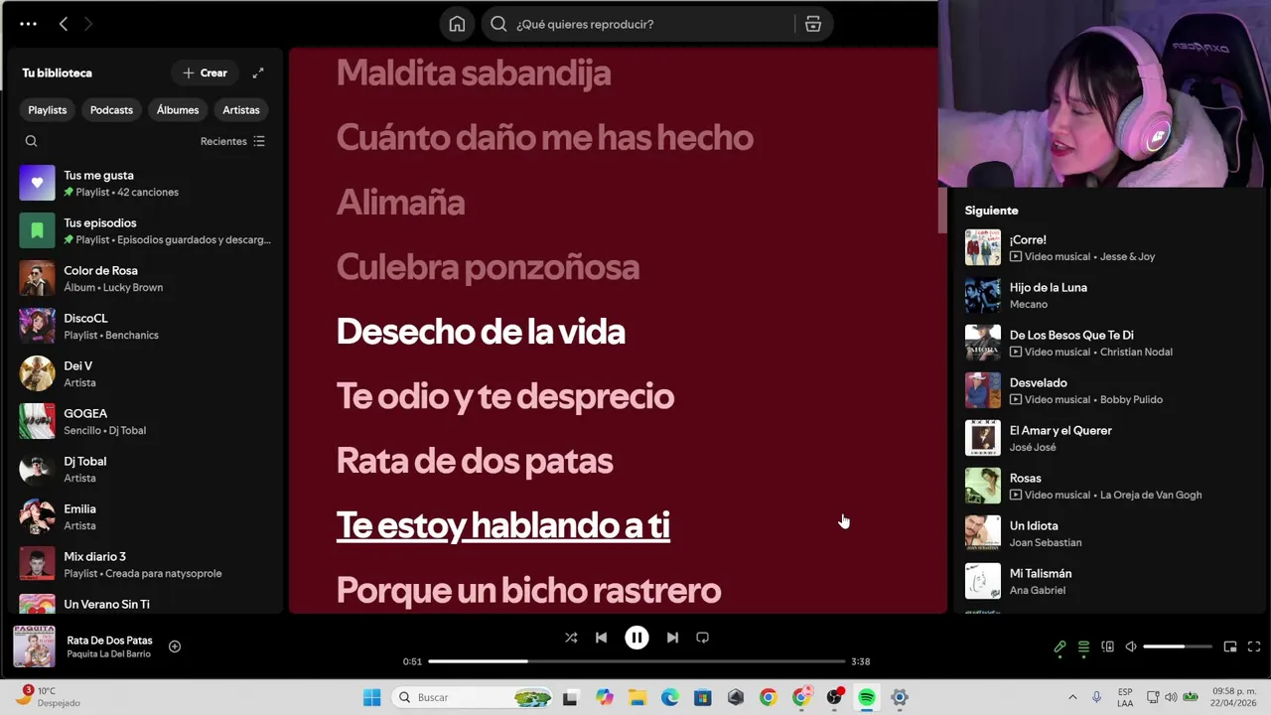Go forward with the right arrow
Viewport: 1271px width, 715px height.
[88, 24]
